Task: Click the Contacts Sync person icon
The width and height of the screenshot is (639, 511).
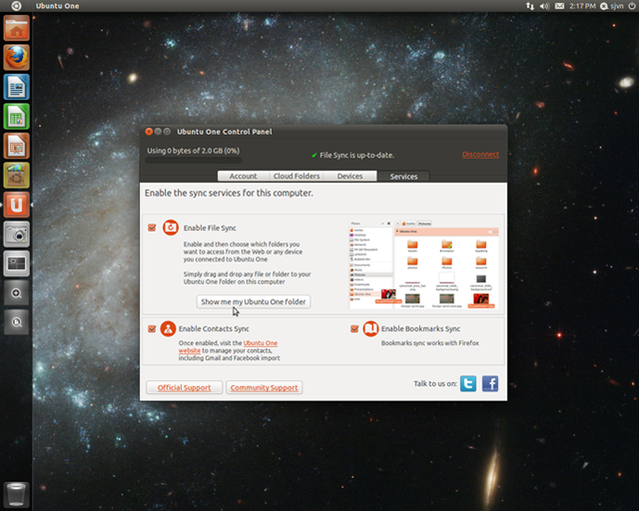Action: click(x=168, y=328)
